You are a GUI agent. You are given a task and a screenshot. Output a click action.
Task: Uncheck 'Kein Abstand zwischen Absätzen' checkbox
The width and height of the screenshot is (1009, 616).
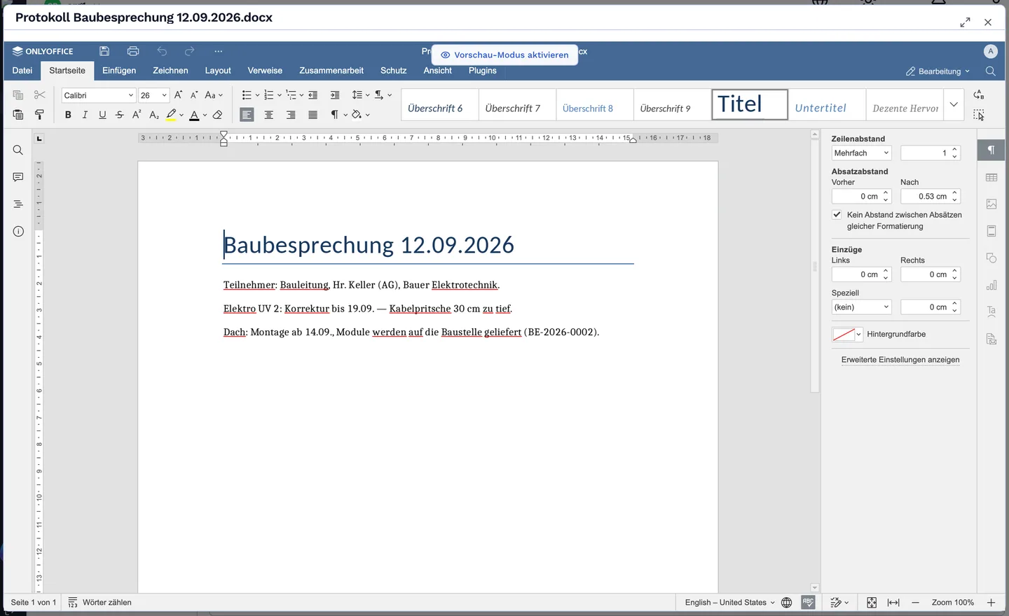pyautogui.click(x=837, y=215)
